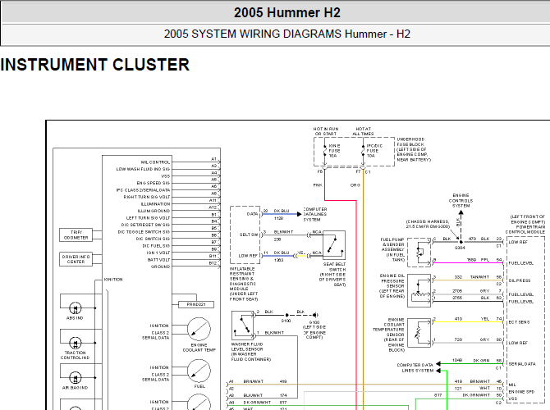Click the ABS IND lamp symbol
Viewport: 550px width, 410px height.
[75, 308]
